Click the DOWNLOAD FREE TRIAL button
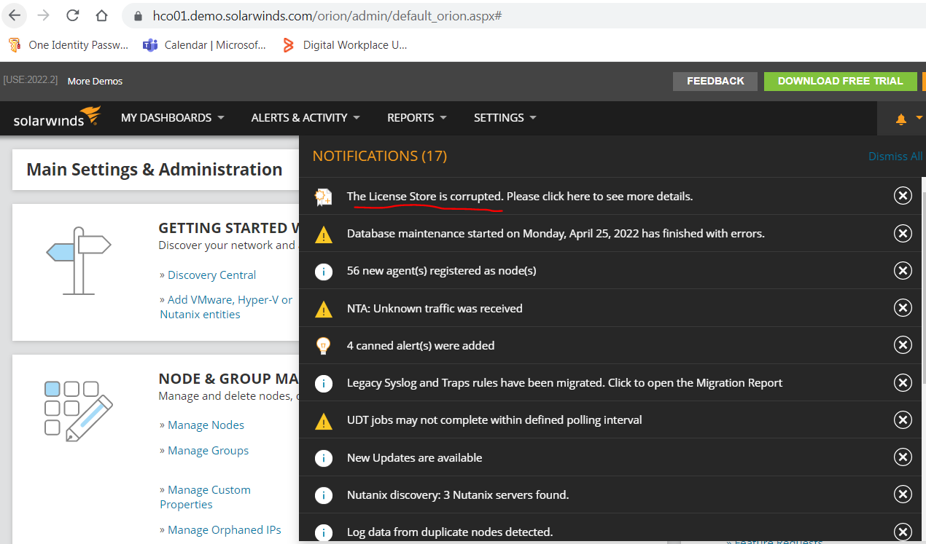Viewport: 926px width, 544px height. pyautogui.click(x=840, y=81)
